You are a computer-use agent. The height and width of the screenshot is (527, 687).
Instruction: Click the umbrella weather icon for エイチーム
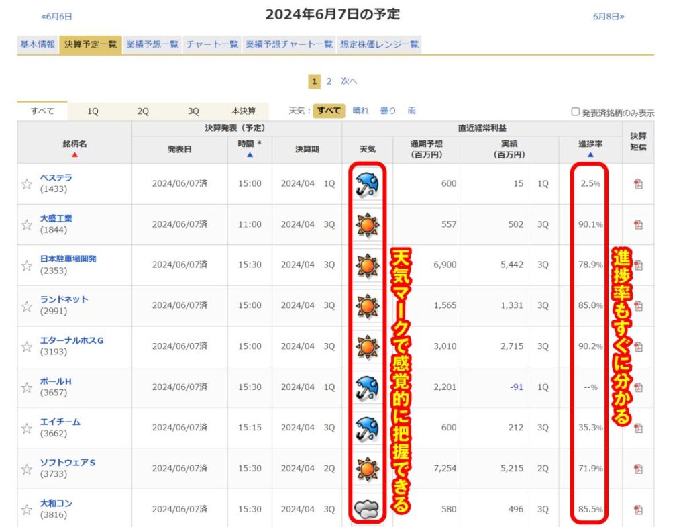click(x=367, y=428)
